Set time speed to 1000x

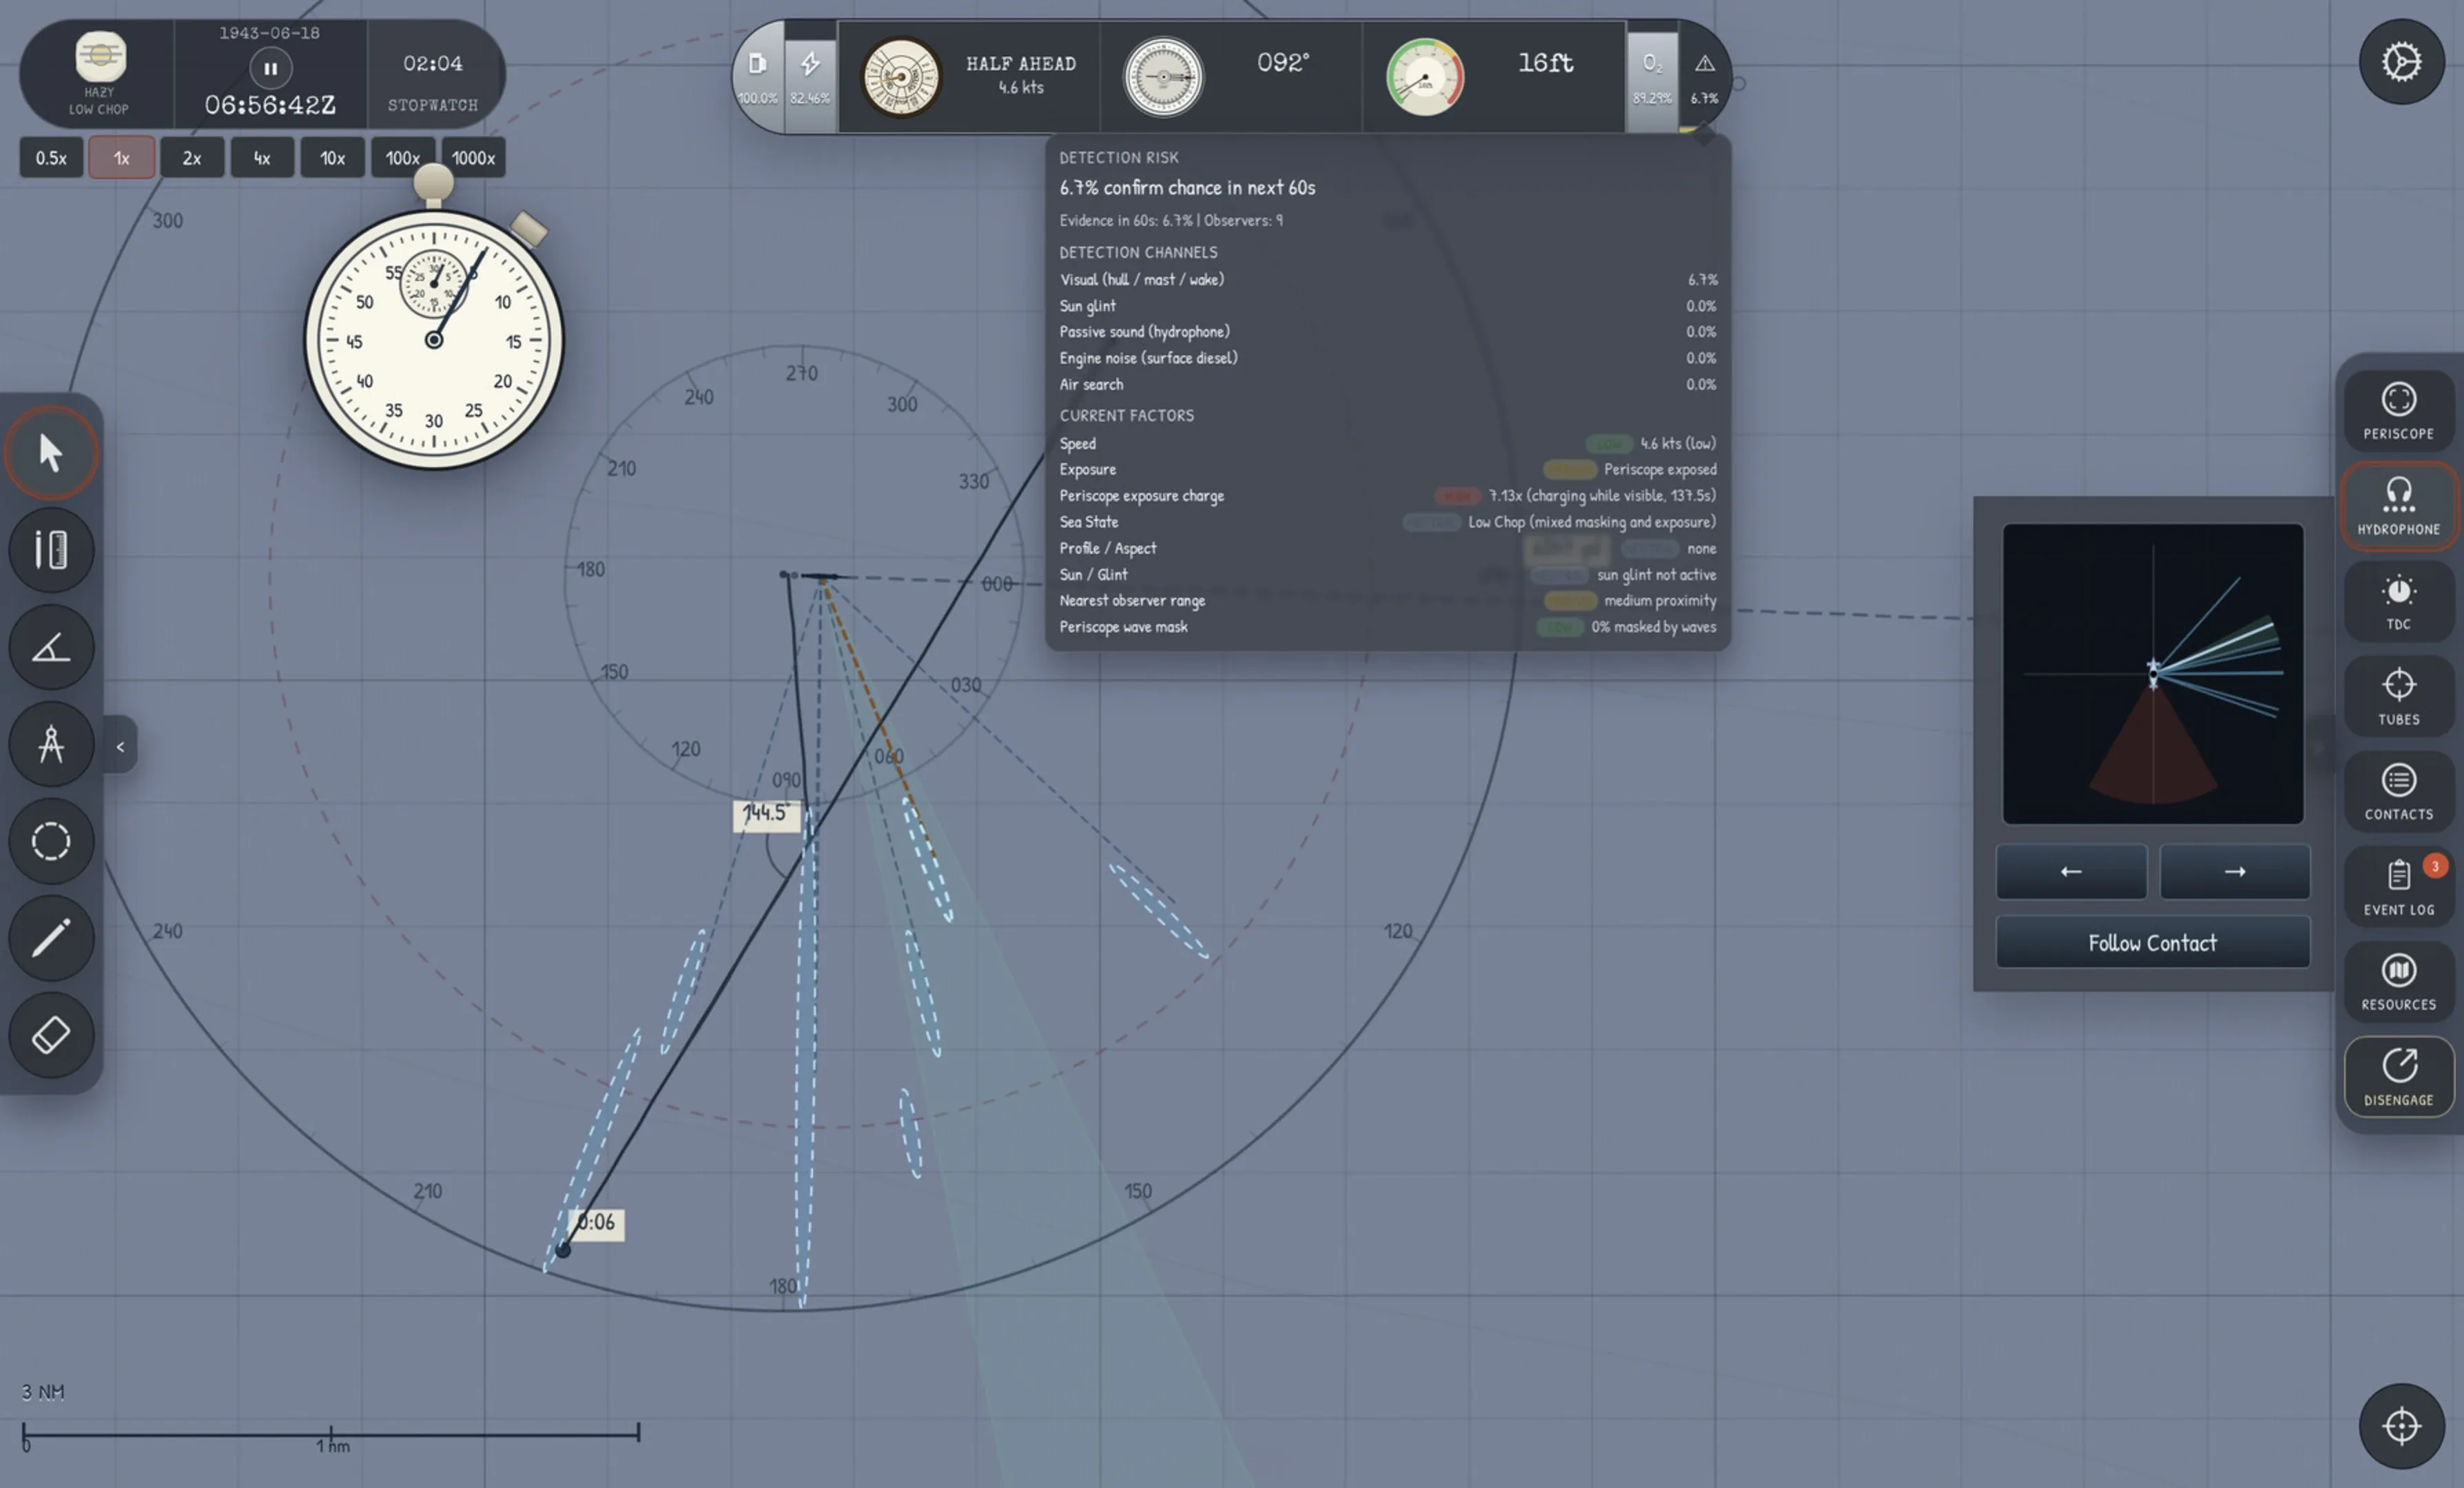pos(473,158)
